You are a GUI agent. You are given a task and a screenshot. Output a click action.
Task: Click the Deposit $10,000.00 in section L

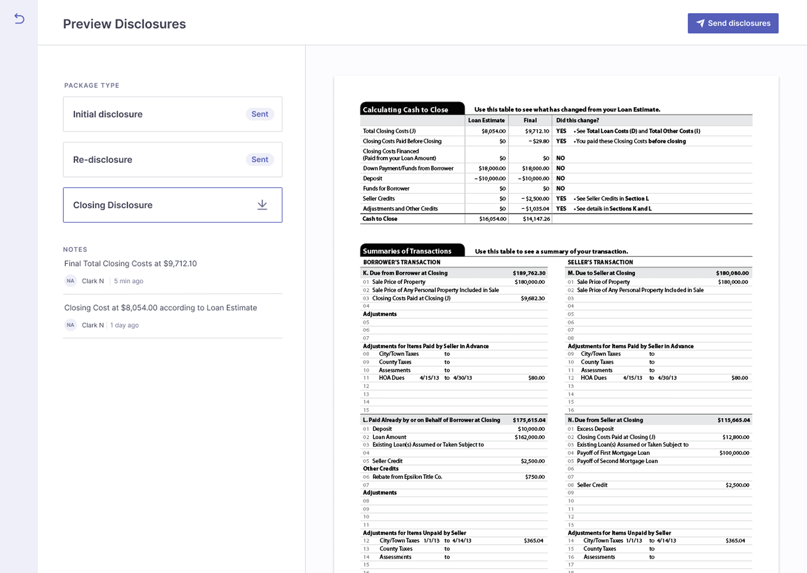(531, 429)
